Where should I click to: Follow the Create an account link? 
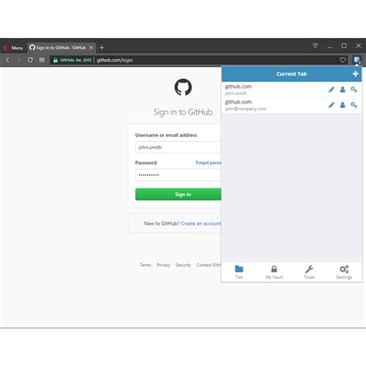[x=201, y=223]
